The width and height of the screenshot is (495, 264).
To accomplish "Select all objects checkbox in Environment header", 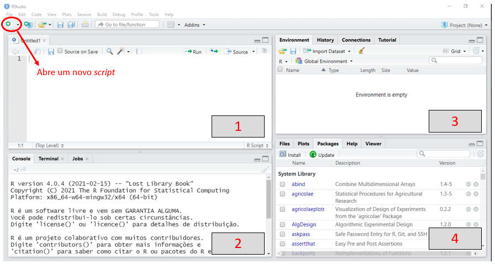I will (x=280, y=69).
